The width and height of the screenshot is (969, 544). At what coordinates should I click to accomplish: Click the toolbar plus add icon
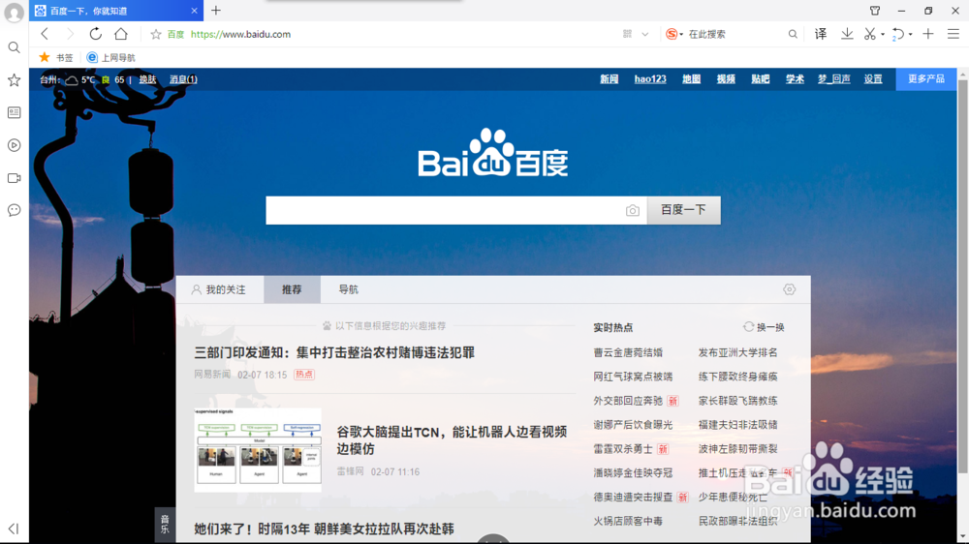(928, 34)
